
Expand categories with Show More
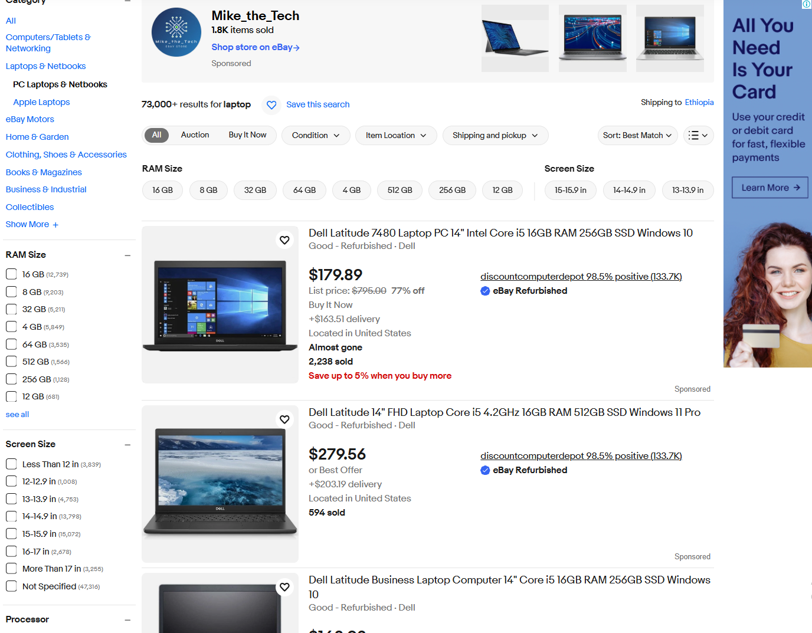point(32,224)
